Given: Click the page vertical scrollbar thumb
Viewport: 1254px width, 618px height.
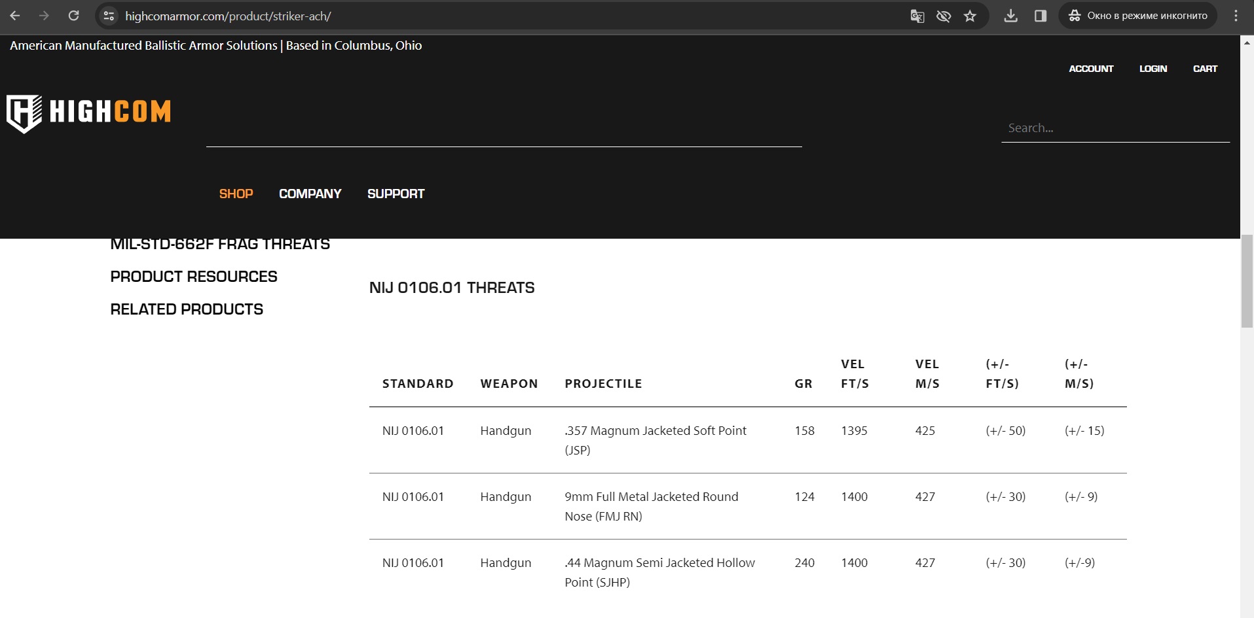Looking at the screenshot, I should 1247,281.
